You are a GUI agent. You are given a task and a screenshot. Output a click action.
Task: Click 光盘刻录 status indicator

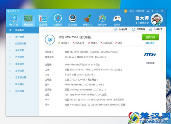pyautogui.click(x=106, y=43)
